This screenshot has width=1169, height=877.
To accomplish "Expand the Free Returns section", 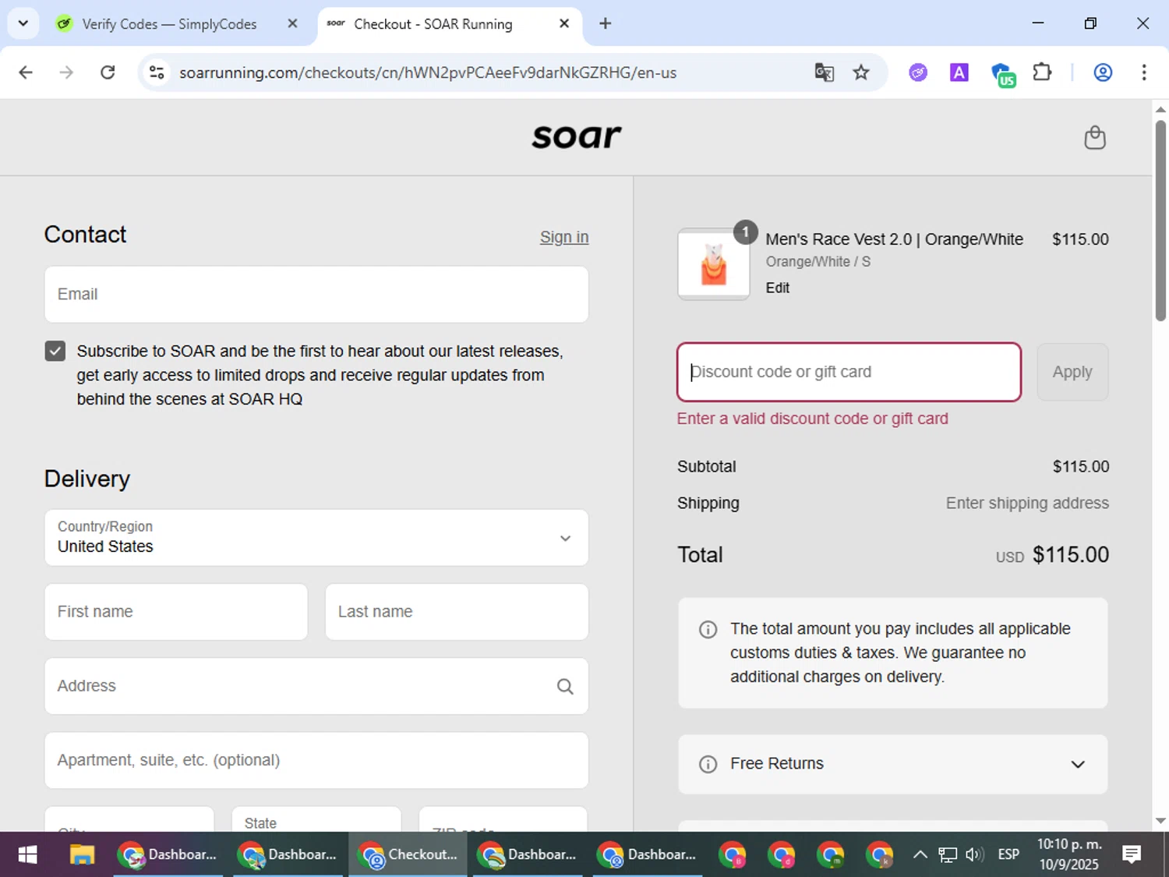I will click(x=892, y=764).
